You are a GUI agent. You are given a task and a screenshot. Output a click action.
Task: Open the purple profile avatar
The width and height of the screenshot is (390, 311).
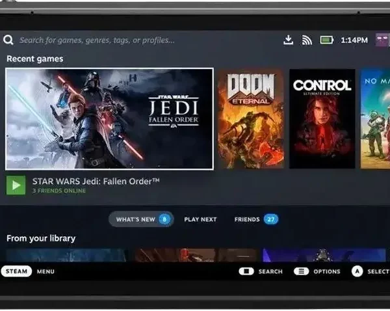point(383,40)
